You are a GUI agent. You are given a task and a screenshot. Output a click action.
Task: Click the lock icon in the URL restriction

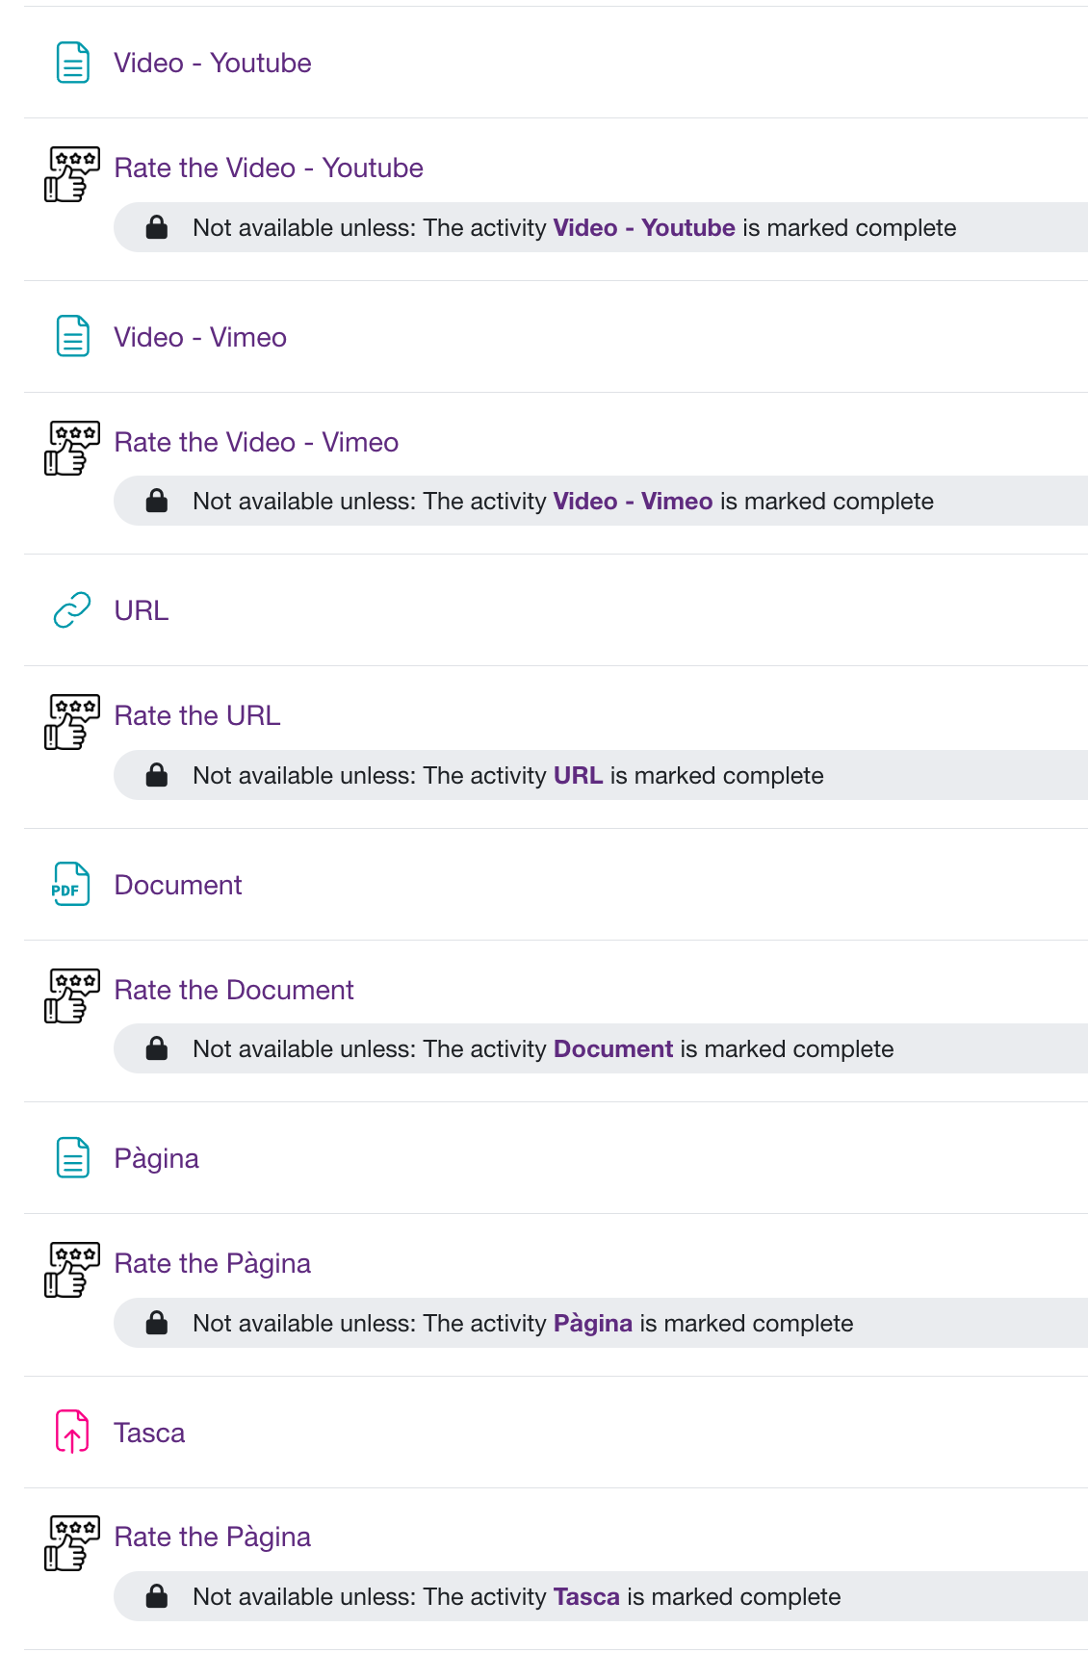coord(157,776)
